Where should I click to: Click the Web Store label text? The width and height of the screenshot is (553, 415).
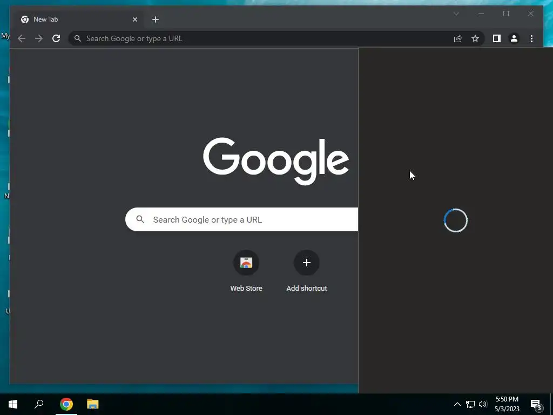246,289
